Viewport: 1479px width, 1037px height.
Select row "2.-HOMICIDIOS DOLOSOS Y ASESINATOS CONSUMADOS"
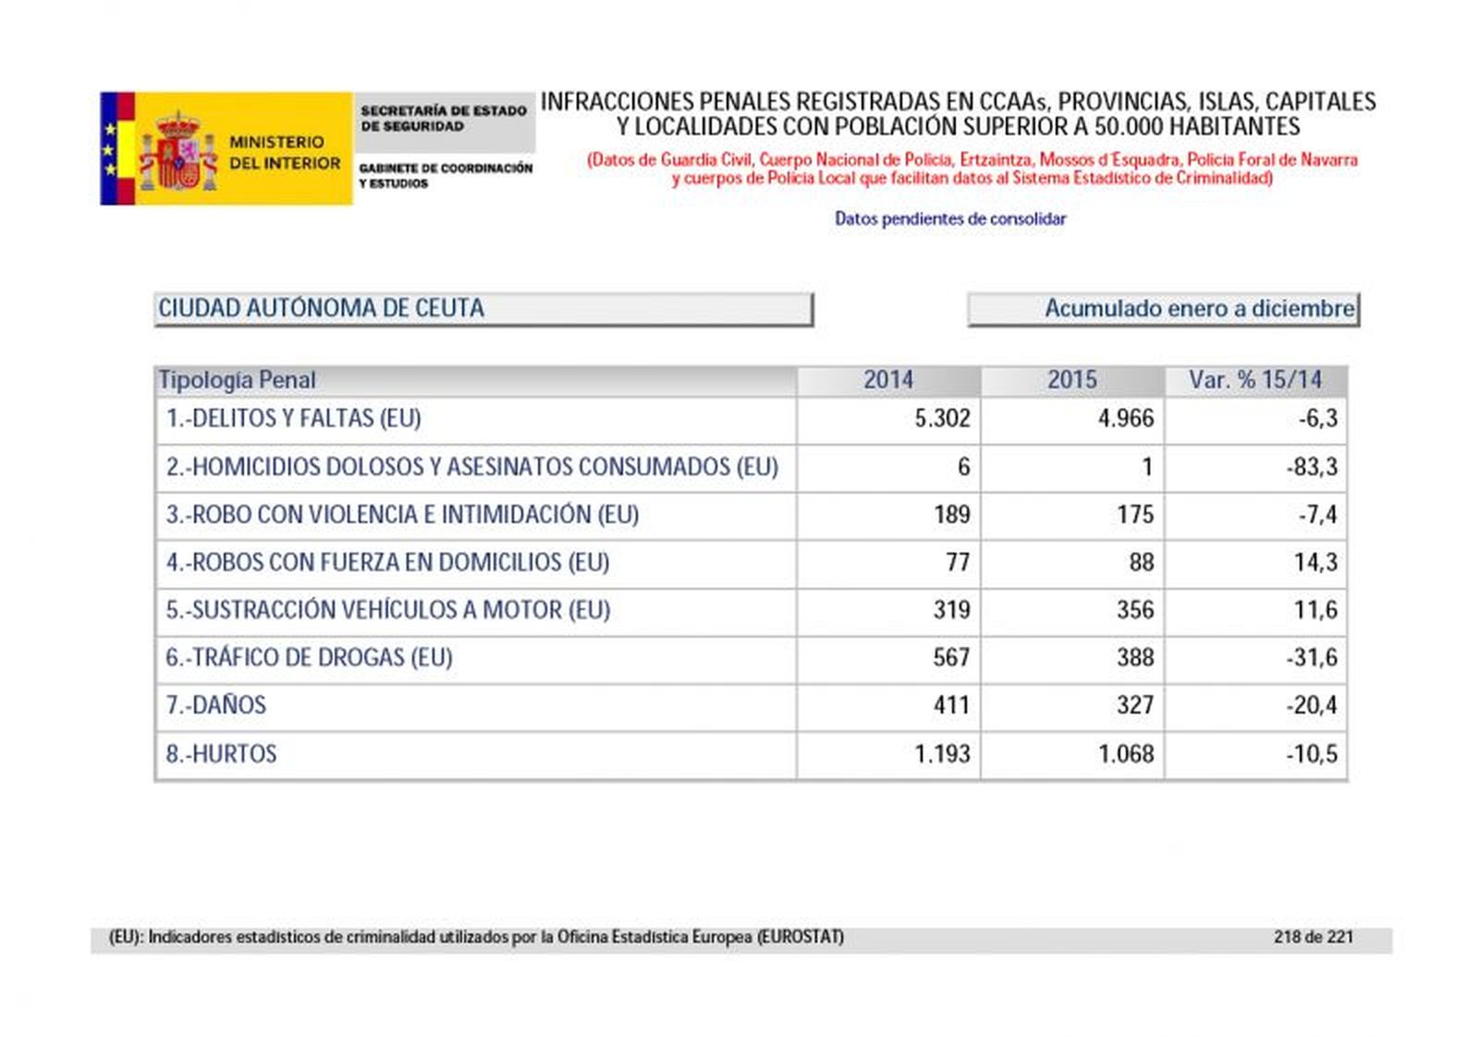click(x=751, y=467)
